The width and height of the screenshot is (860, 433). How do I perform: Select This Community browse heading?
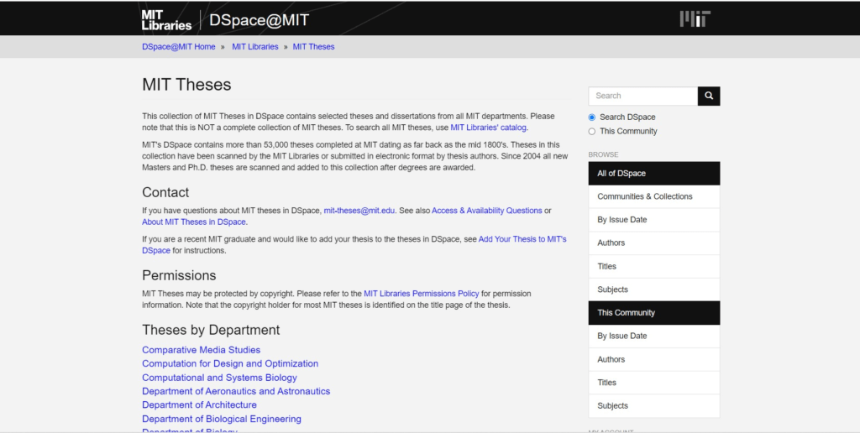(x=653, y=313)
